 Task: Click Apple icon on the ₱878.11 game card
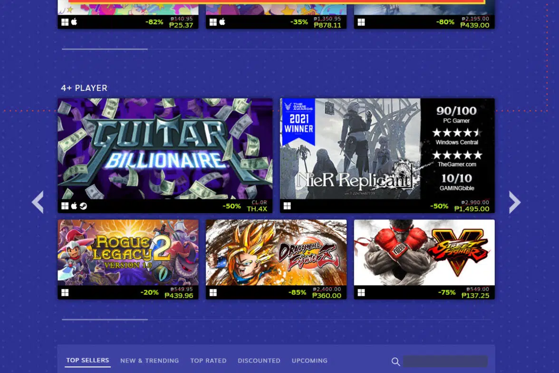pyautogui.click(x=222, y=22)
